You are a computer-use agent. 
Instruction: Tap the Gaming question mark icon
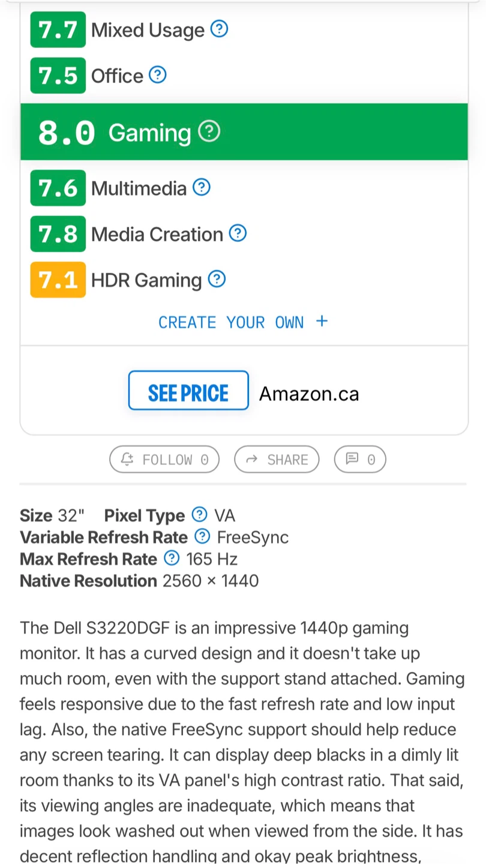(209, 131)
